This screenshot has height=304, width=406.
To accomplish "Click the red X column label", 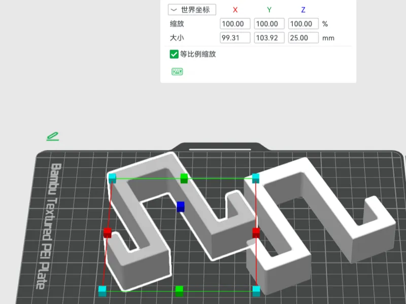I will (235, 10).
